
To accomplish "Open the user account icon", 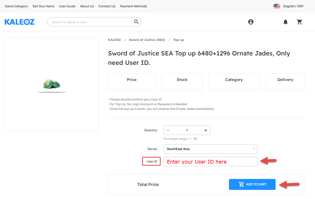I will point(251,22).
